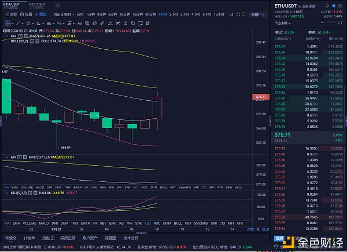Click the lock drawings icon

tap(125, 23)
